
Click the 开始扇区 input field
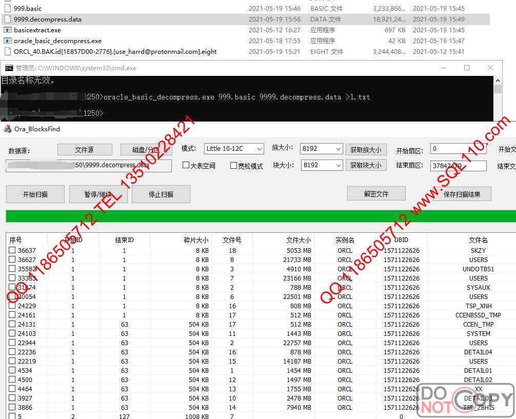point(458,149)
